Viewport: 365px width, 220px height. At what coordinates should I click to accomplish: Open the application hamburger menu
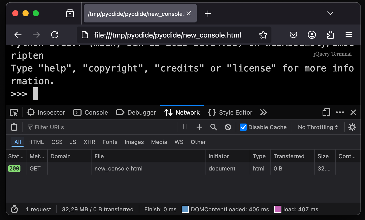349,35
